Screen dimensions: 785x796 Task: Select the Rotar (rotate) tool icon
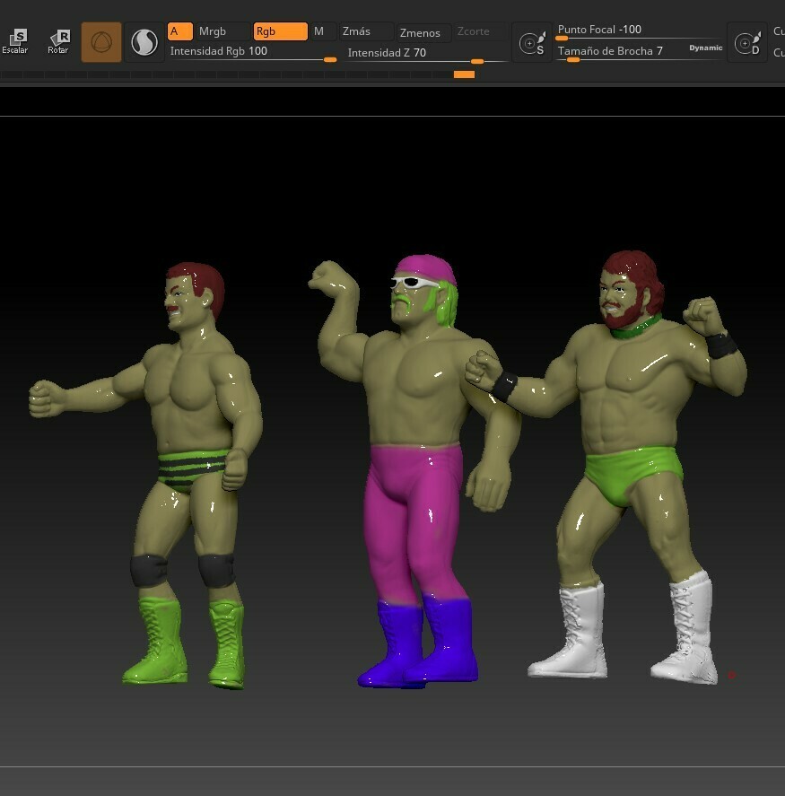point(58,40)
